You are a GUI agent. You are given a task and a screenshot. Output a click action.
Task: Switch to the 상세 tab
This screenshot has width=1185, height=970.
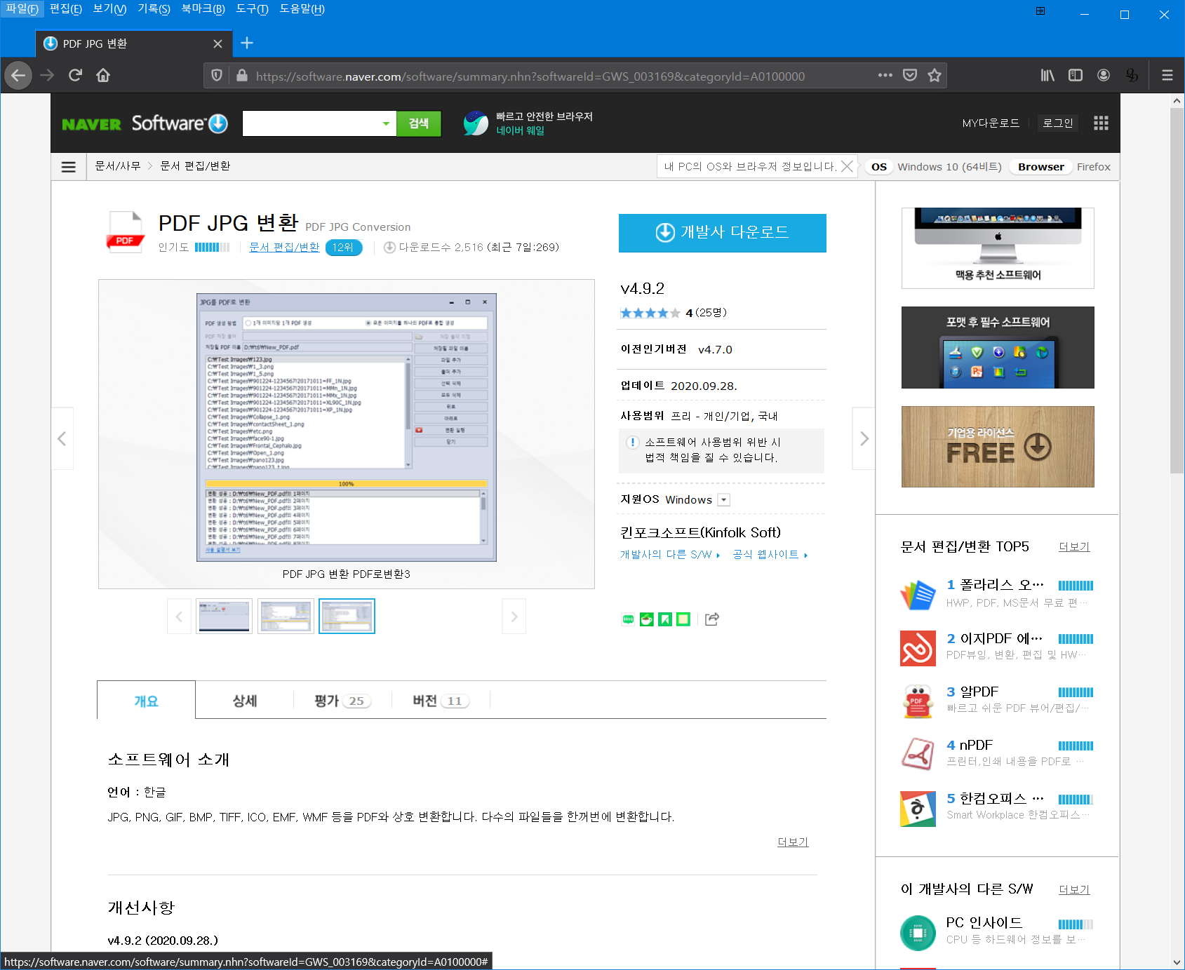[245, 700]
